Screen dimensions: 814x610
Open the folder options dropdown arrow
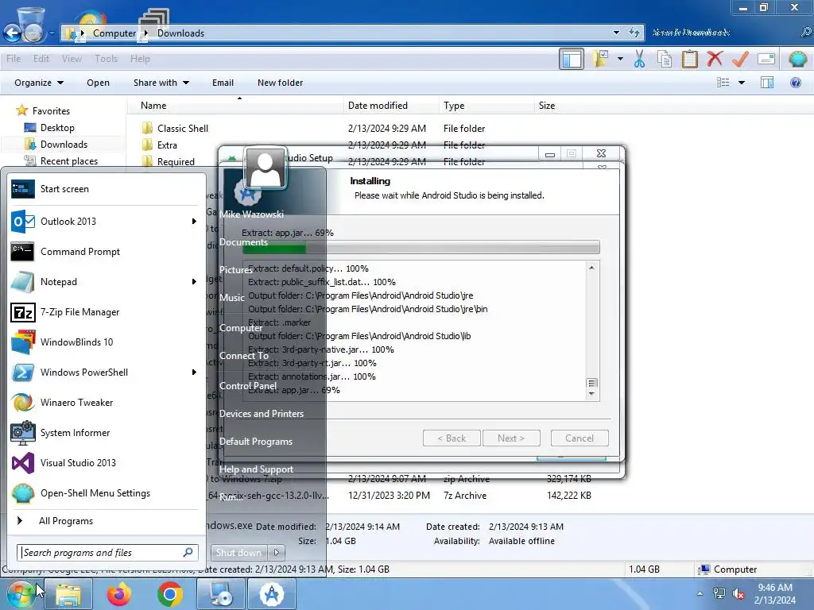point(620,59)
